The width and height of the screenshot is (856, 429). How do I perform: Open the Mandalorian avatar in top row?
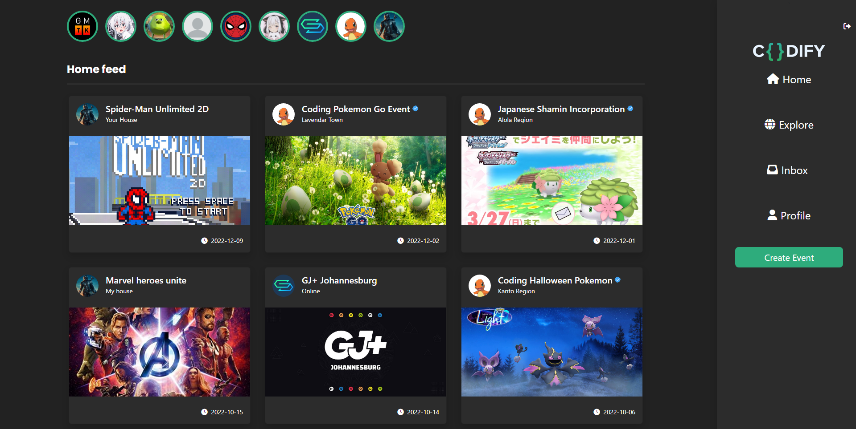point(389,26)
